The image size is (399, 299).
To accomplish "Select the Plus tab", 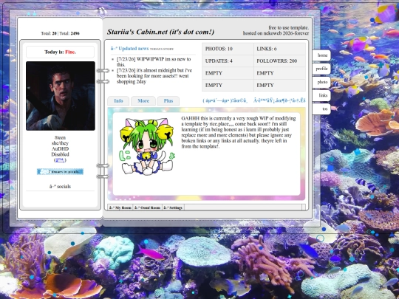I will (x=168, y=101).
